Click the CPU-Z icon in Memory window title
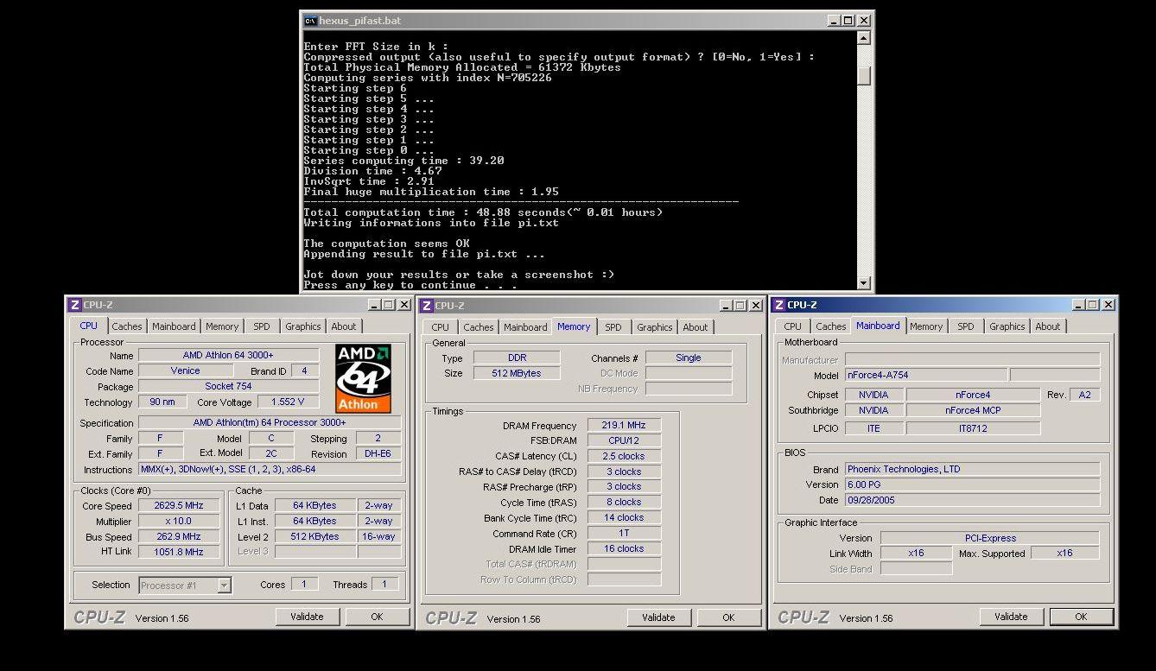The image size is (1156, 671). 426,306
